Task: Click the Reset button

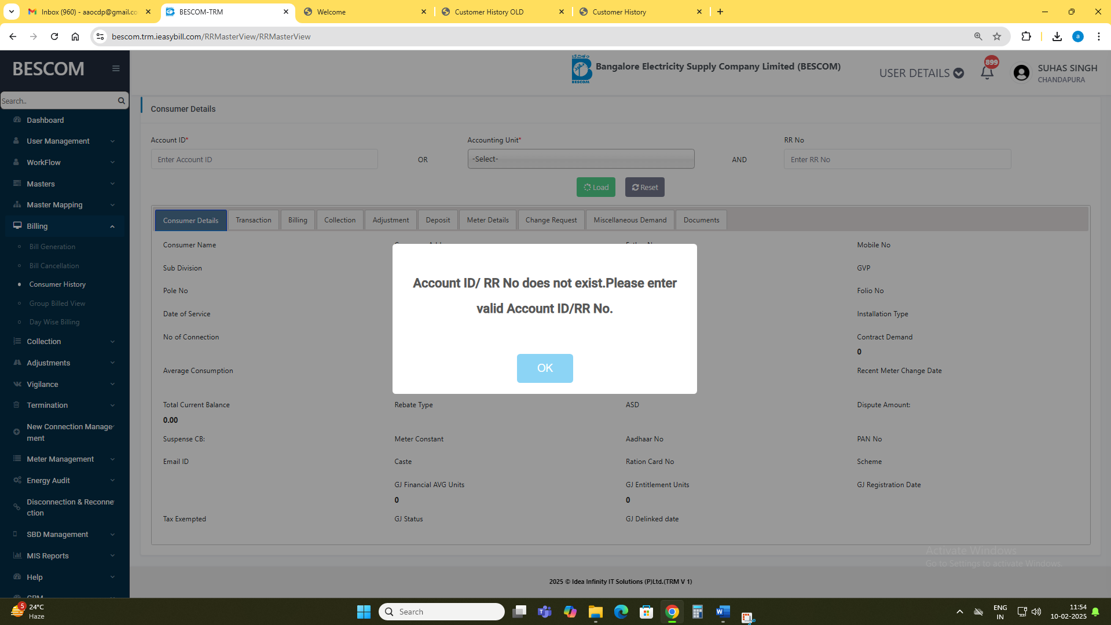Action: [x=644, y=187]
